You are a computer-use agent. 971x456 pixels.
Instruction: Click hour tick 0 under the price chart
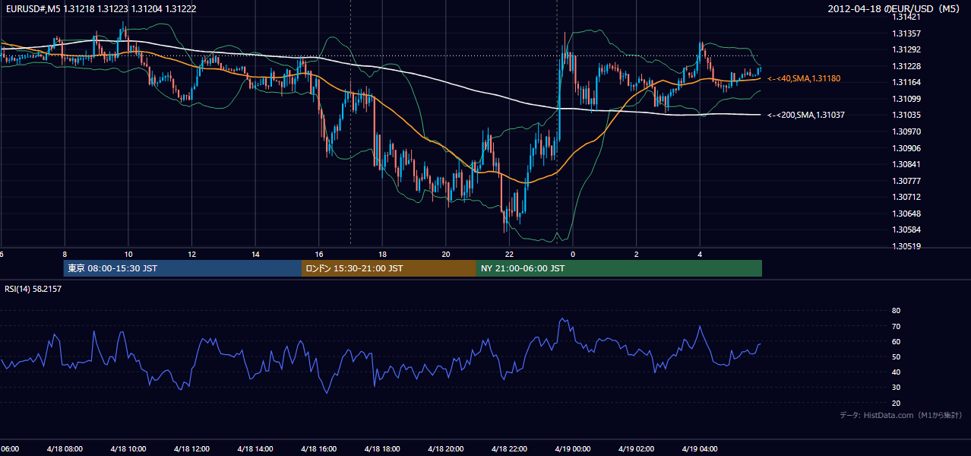click(573, 255)
